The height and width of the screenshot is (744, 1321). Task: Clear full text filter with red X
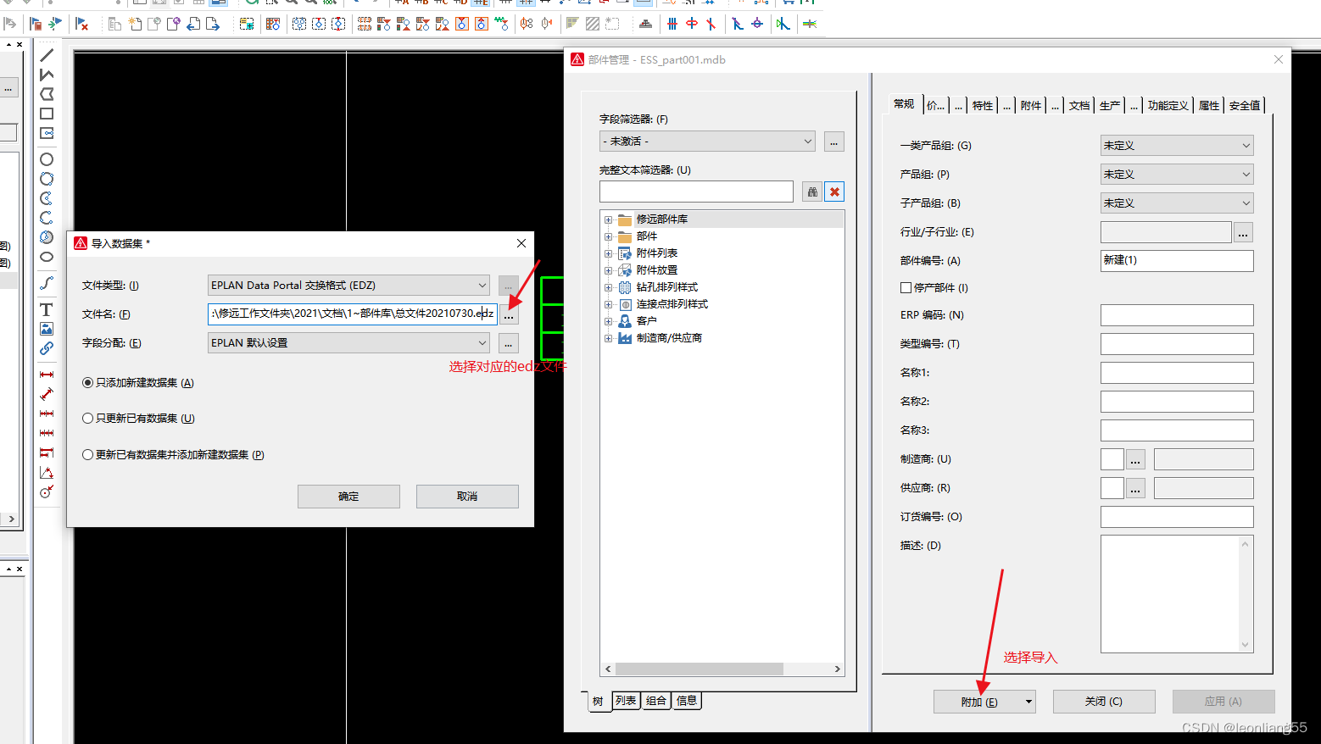(834, 192)
